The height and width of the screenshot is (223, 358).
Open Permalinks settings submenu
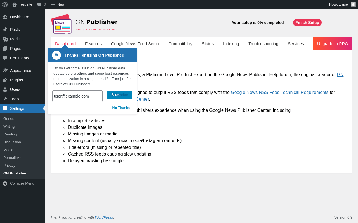tap(12, 158)
